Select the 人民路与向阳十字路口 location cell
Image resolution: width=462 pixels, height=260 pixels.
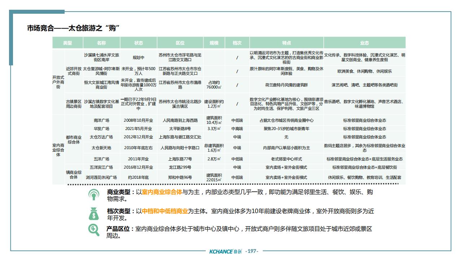(x=180, y=148)
